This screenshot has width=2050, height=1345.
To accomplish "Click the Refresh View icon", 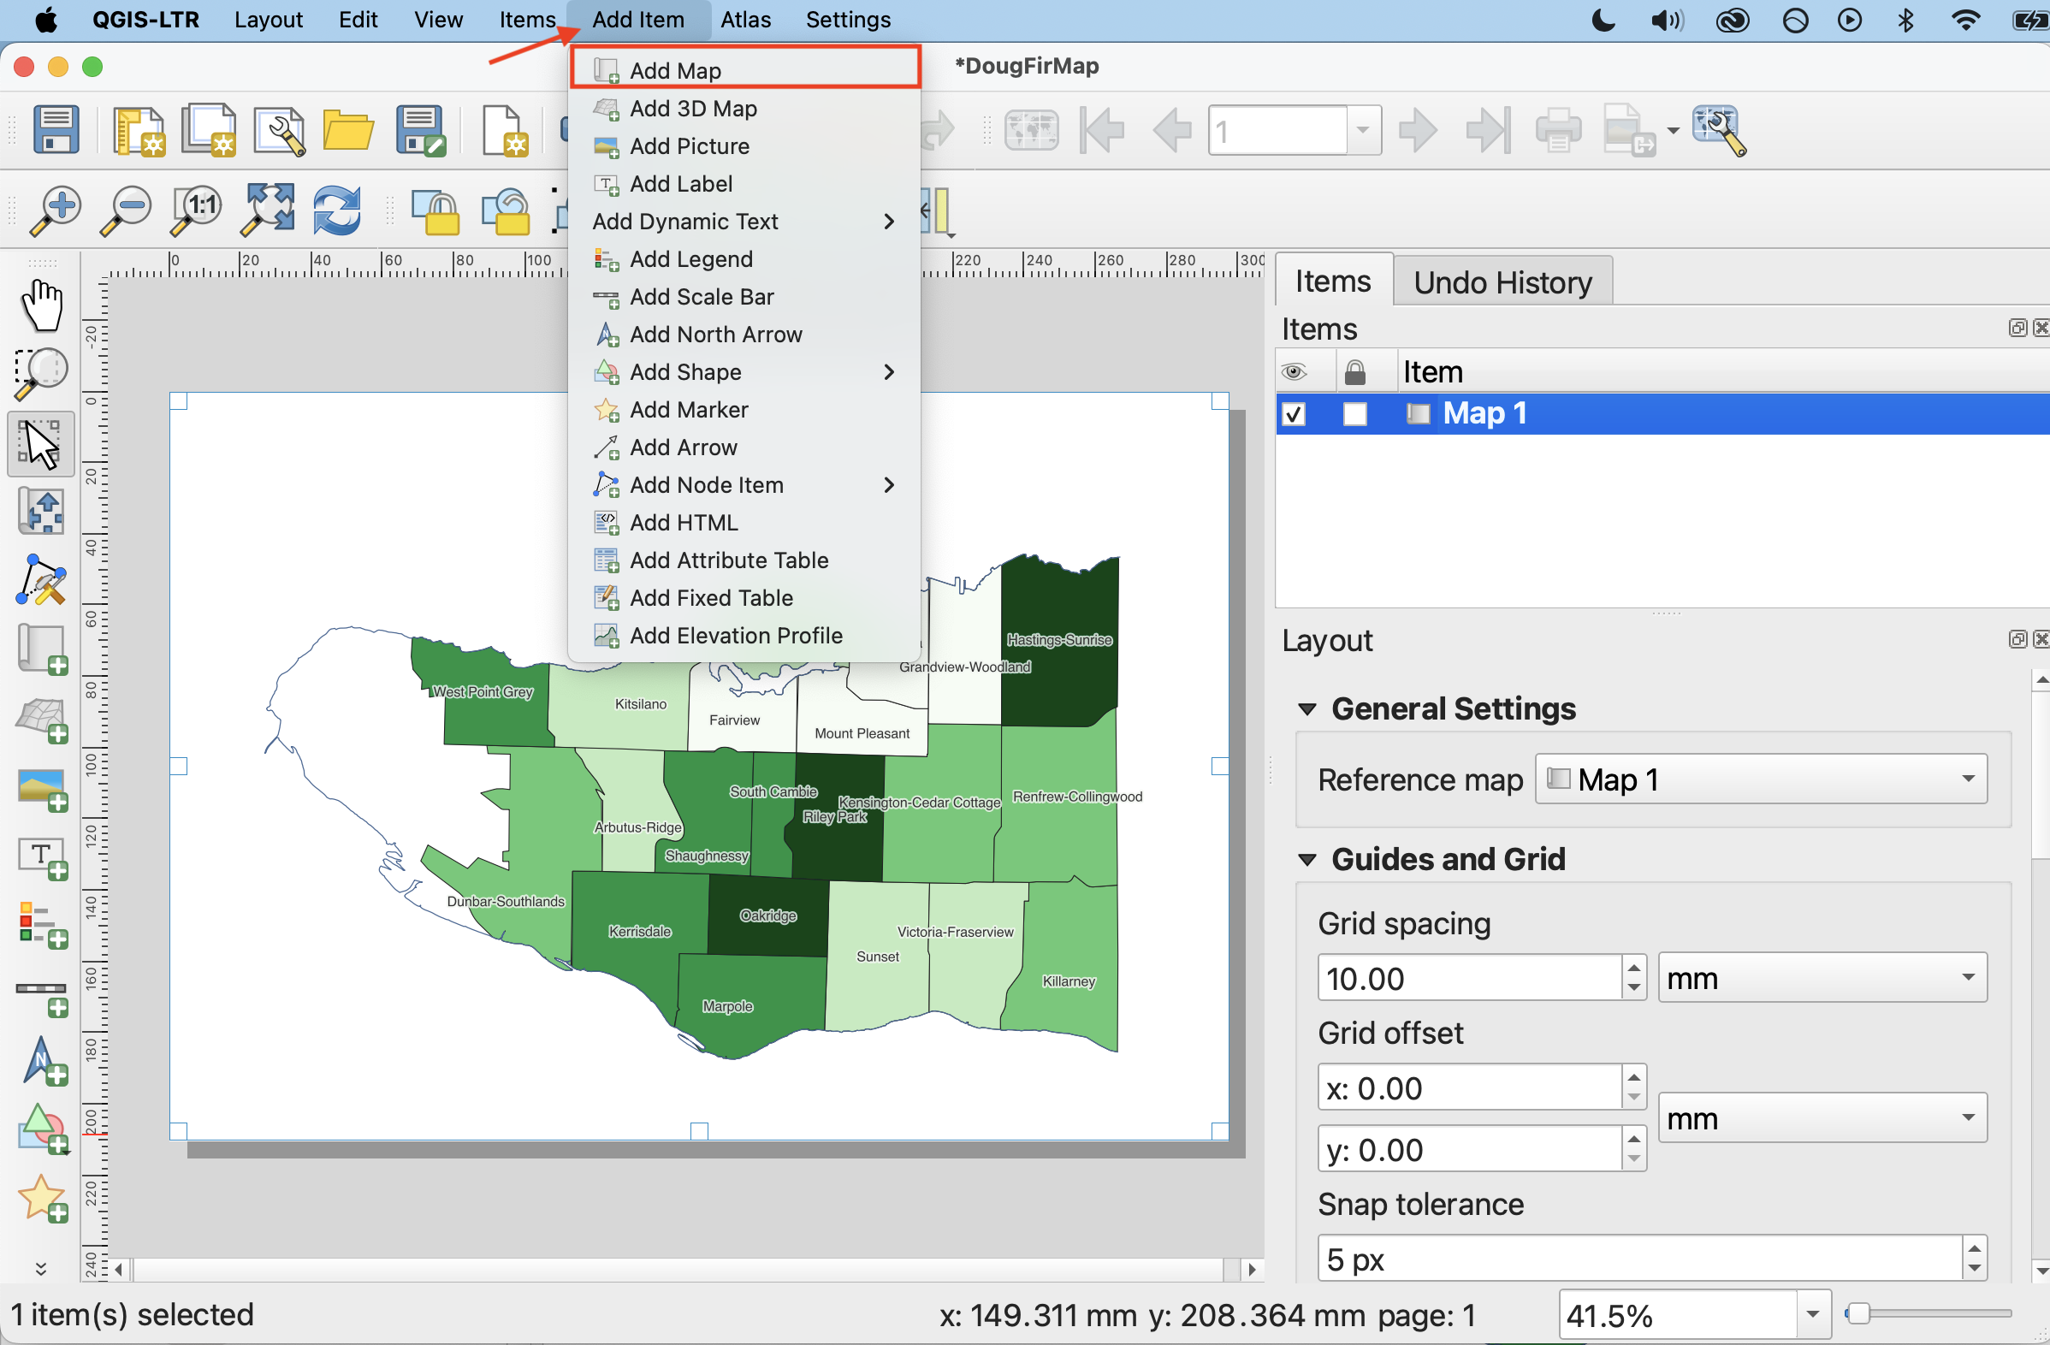I will point(336,210).
